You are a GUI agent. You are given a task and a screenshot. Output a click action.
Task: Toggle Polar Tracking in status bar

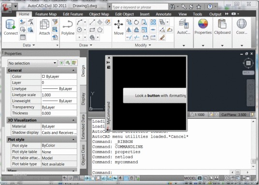click(x=87, y=178)
